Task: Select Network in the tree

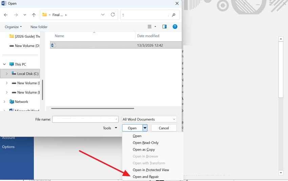Action: click(19, 101)
